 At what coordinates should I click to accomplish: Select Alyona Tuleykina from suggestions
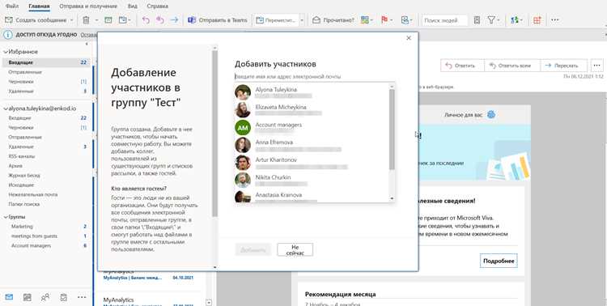(x=312, y=92)
